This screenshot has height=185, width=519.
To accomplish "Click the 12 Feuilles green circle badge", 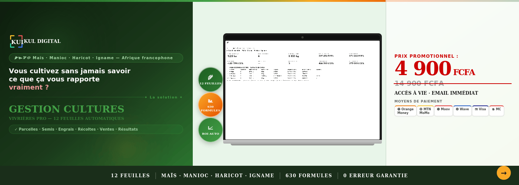I will pos(211,80).
